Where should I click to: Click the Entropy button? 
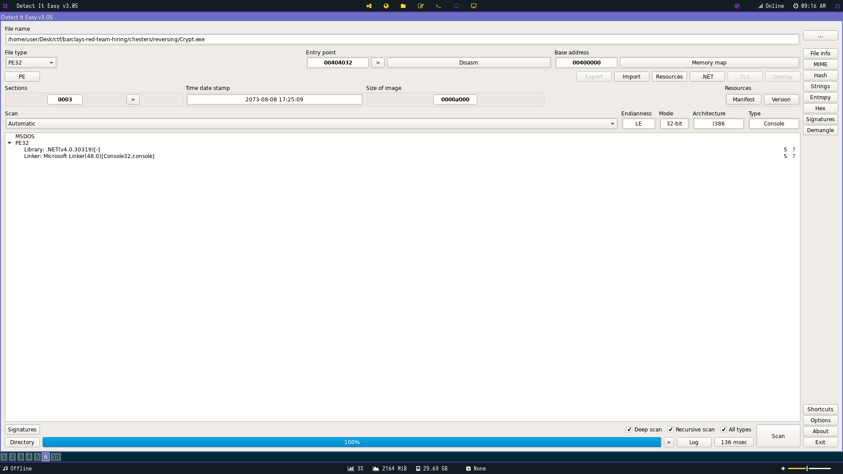click(x=820, y=97)
